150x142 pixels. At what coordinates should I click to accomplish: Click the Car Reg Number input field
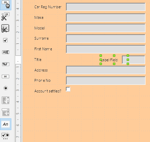pos(106,7)
